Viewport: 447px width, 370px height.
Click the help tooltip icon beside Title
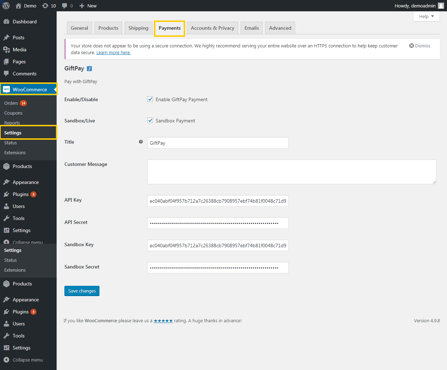click(x=141, y=142)
